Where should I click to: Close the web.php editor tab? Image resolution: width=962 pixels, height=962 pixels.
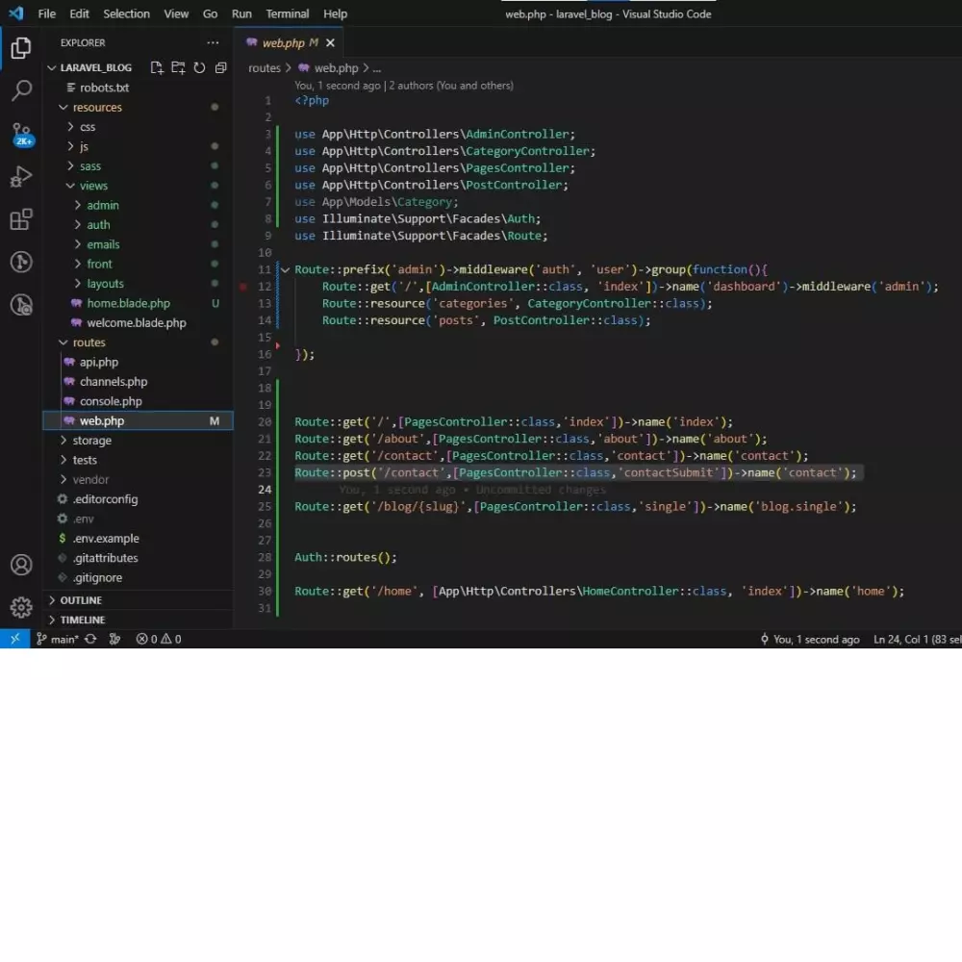tap(331, 42)
